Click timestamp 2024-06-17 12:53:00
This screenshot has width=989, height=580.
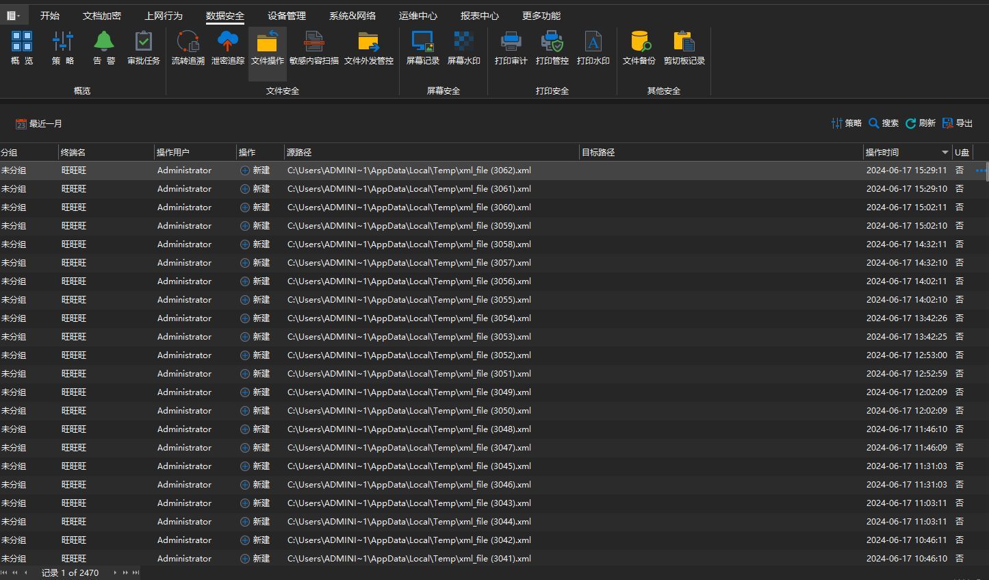[x=907, y=355]
